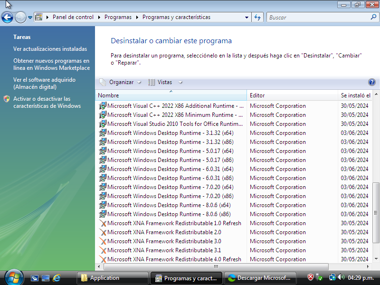Select Visual C++ 2022 X86 Additional Runtime icon

(103, 106)
